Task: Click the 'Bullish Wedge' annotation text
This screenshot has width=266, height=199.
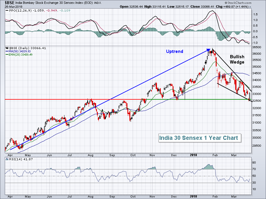Action: pyautogui.click(x=237, y=59)
